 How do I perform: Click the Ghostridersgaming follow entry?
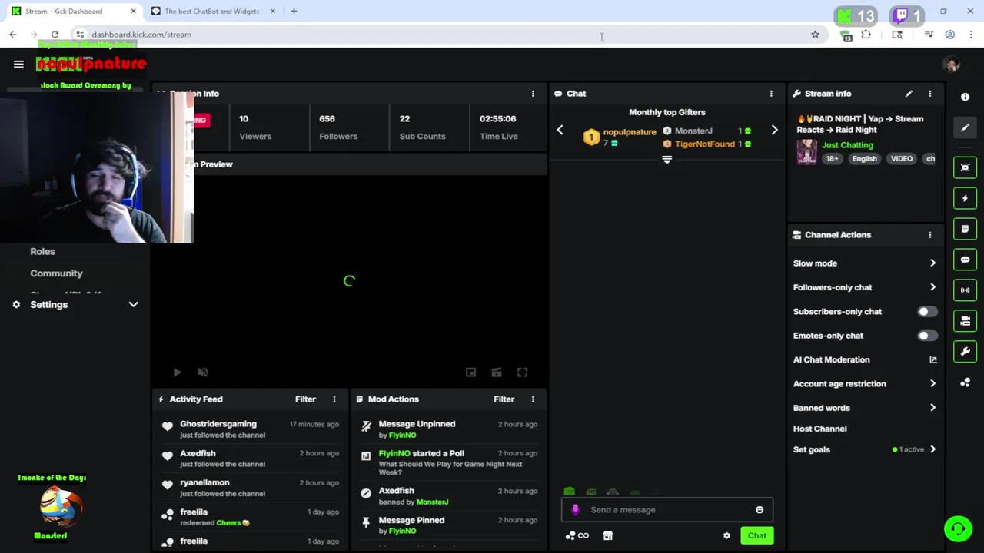(x=251, y=429)
